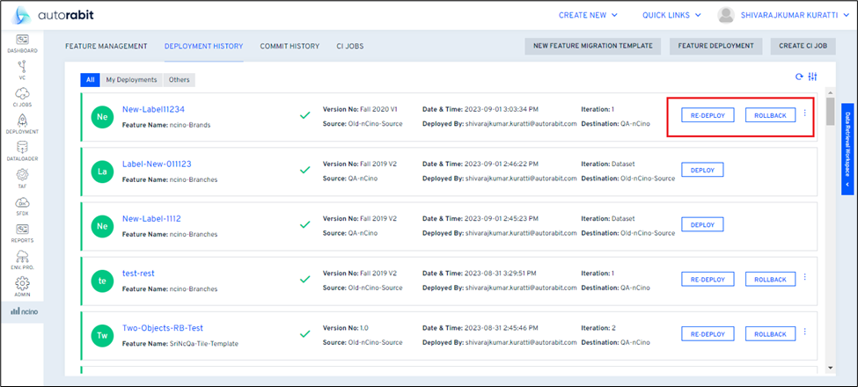Expand the Create New dropdown

(588, 15)
